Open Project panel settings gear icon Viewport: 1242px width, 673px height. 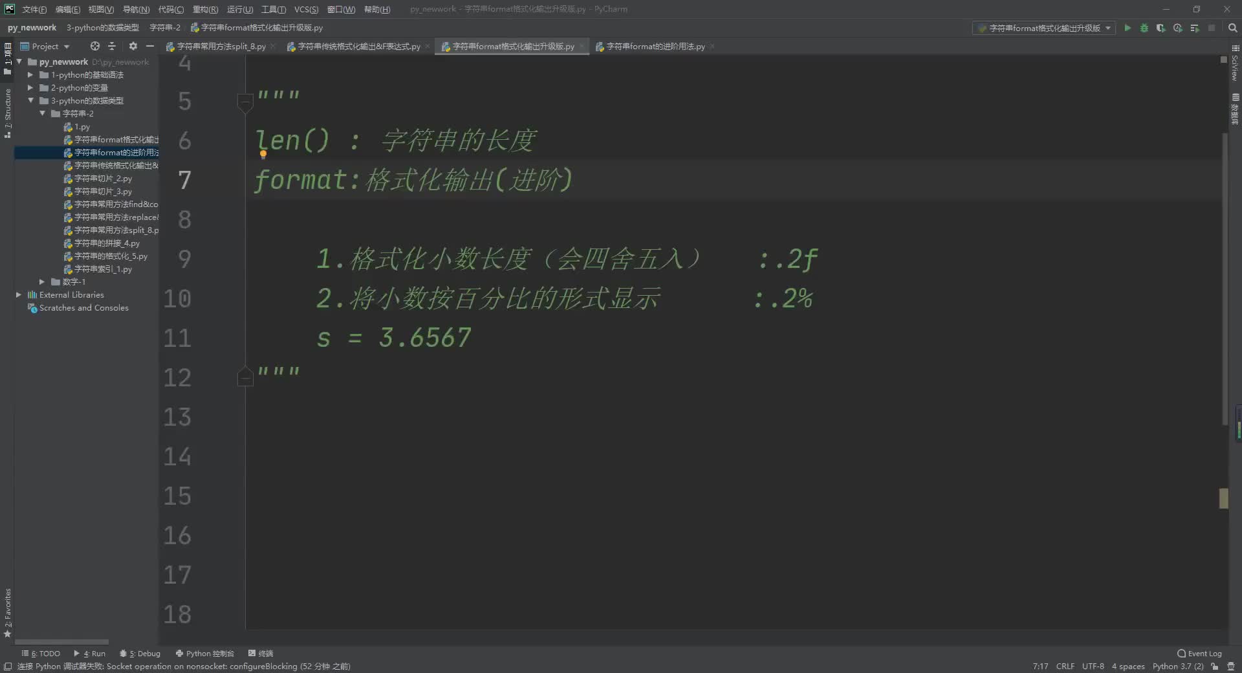click(133, 46)
